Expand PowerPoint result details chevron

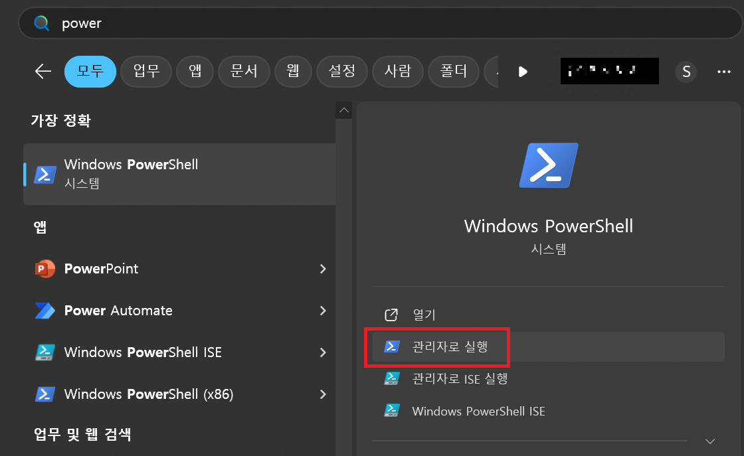click(x=323, y=269)
